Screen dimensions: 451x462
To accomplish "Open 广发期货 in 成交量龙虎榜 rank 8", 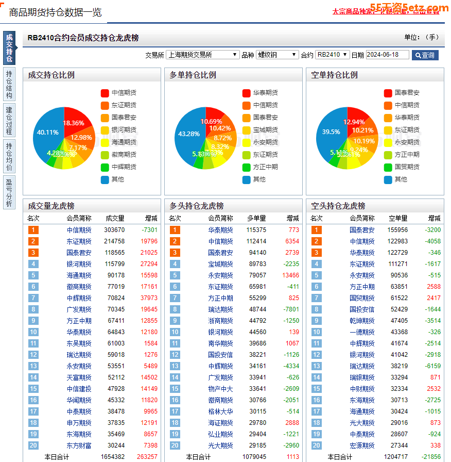I will point(79,310).
